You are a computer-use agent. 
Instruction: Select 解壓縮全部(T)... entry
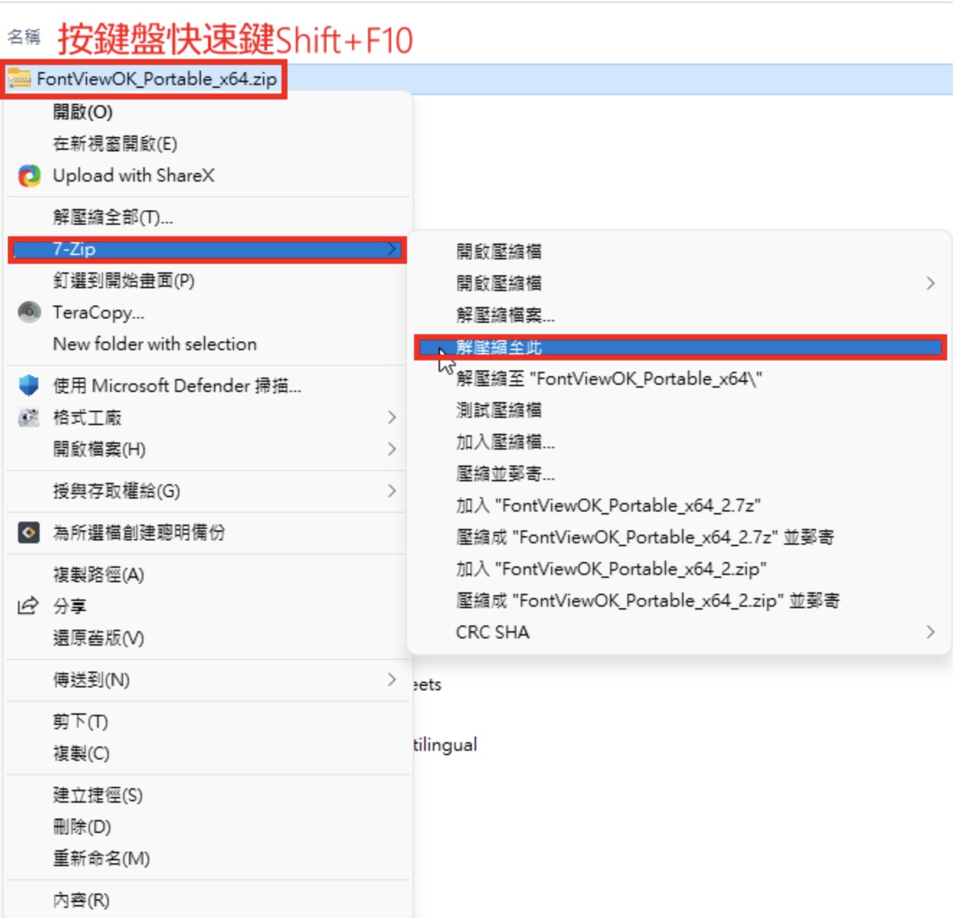point(208,218)
